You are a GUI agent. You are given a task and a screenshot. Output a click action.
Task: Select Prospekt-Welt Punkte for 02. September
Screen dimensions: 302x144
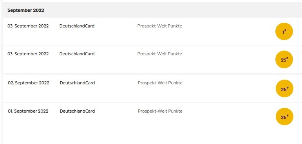pyautogui.click(x=160, y=83)
